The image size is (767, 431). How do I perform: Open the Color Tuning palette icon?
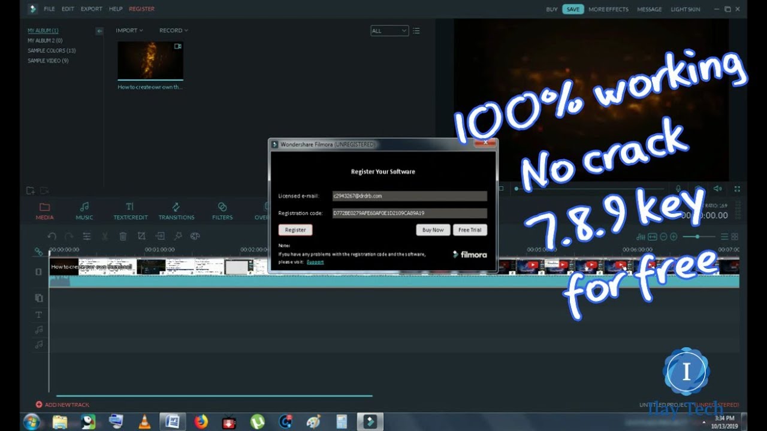tap(195, 236)
